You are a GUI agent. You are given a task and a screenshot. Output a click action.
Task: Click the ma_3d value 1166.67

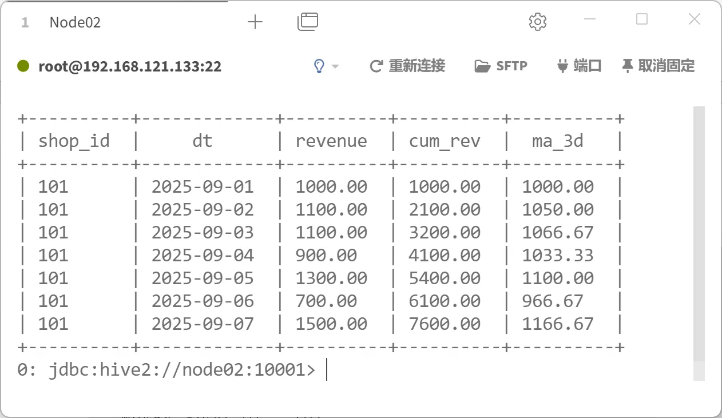558,324
